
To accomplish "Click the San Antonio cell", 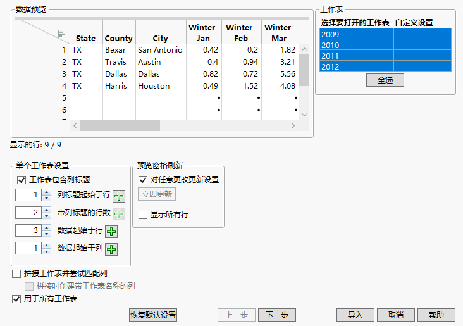I will (x=161, y=50).
